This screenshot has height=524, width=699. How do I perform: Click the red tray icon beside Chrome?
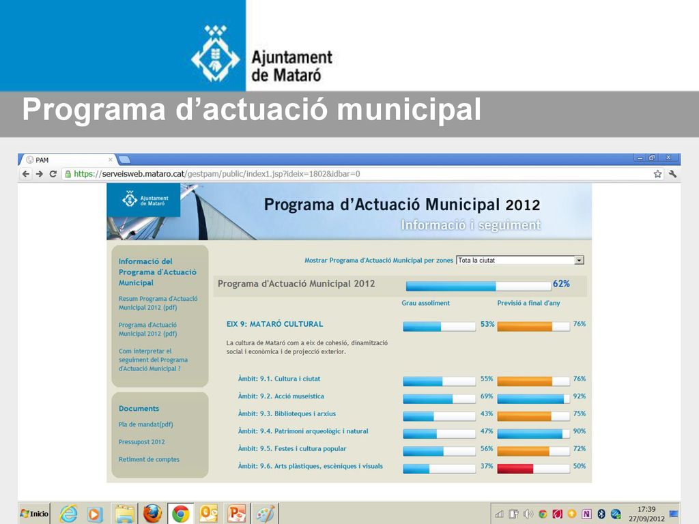tap(557, 514)
